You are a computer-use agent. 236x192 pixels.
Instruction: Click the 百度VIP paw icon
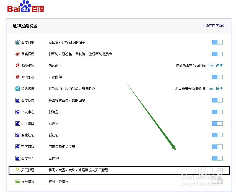click(18, 158)
